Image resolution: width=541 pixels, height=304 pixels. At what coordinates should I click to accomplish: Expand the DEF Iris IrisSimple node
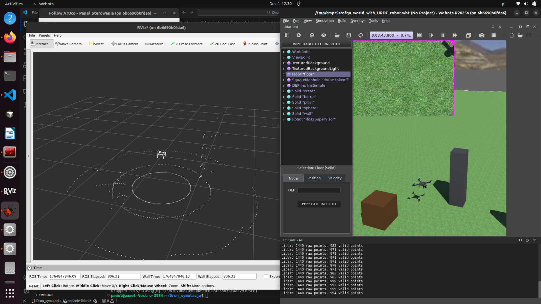(284, 86)
